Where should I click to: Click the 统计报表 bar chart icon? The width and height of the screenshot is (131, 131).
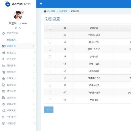click(4, 65)
